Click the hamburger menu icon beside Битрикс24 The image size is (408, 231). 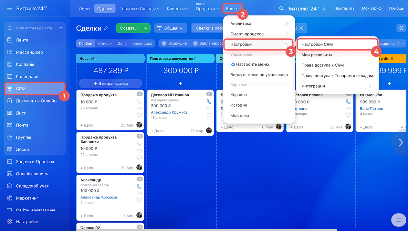click(10, 8)
